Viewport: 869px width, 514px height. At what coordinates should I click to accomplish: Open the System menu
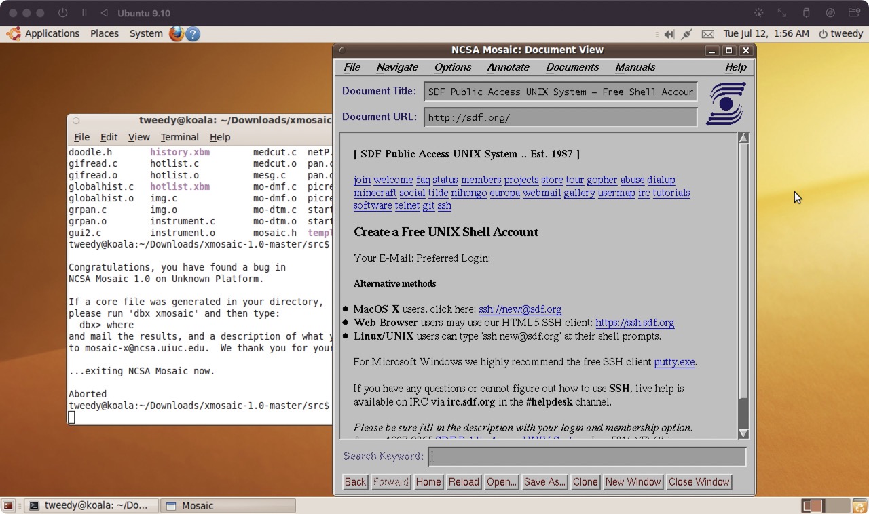[x=146, y=33]
